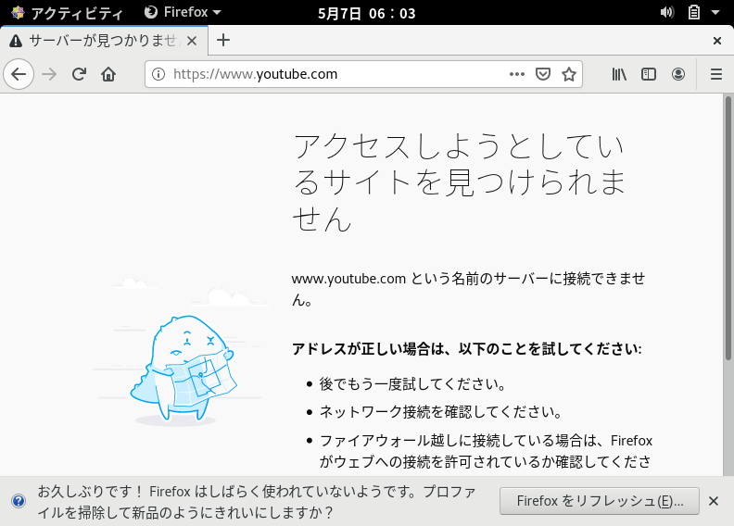Open アクティビティ overview
The width and height of the screenshot is (734, 526).
point(67,12)
